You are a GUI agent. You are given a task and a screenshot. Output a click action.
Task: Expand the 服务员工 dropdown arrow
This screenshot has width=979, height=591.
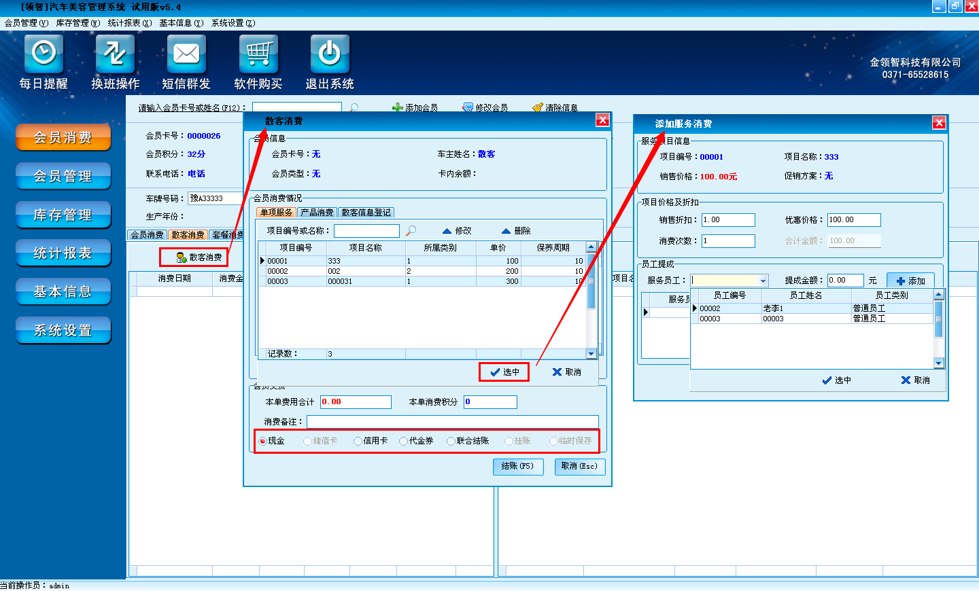coord(763,281)
